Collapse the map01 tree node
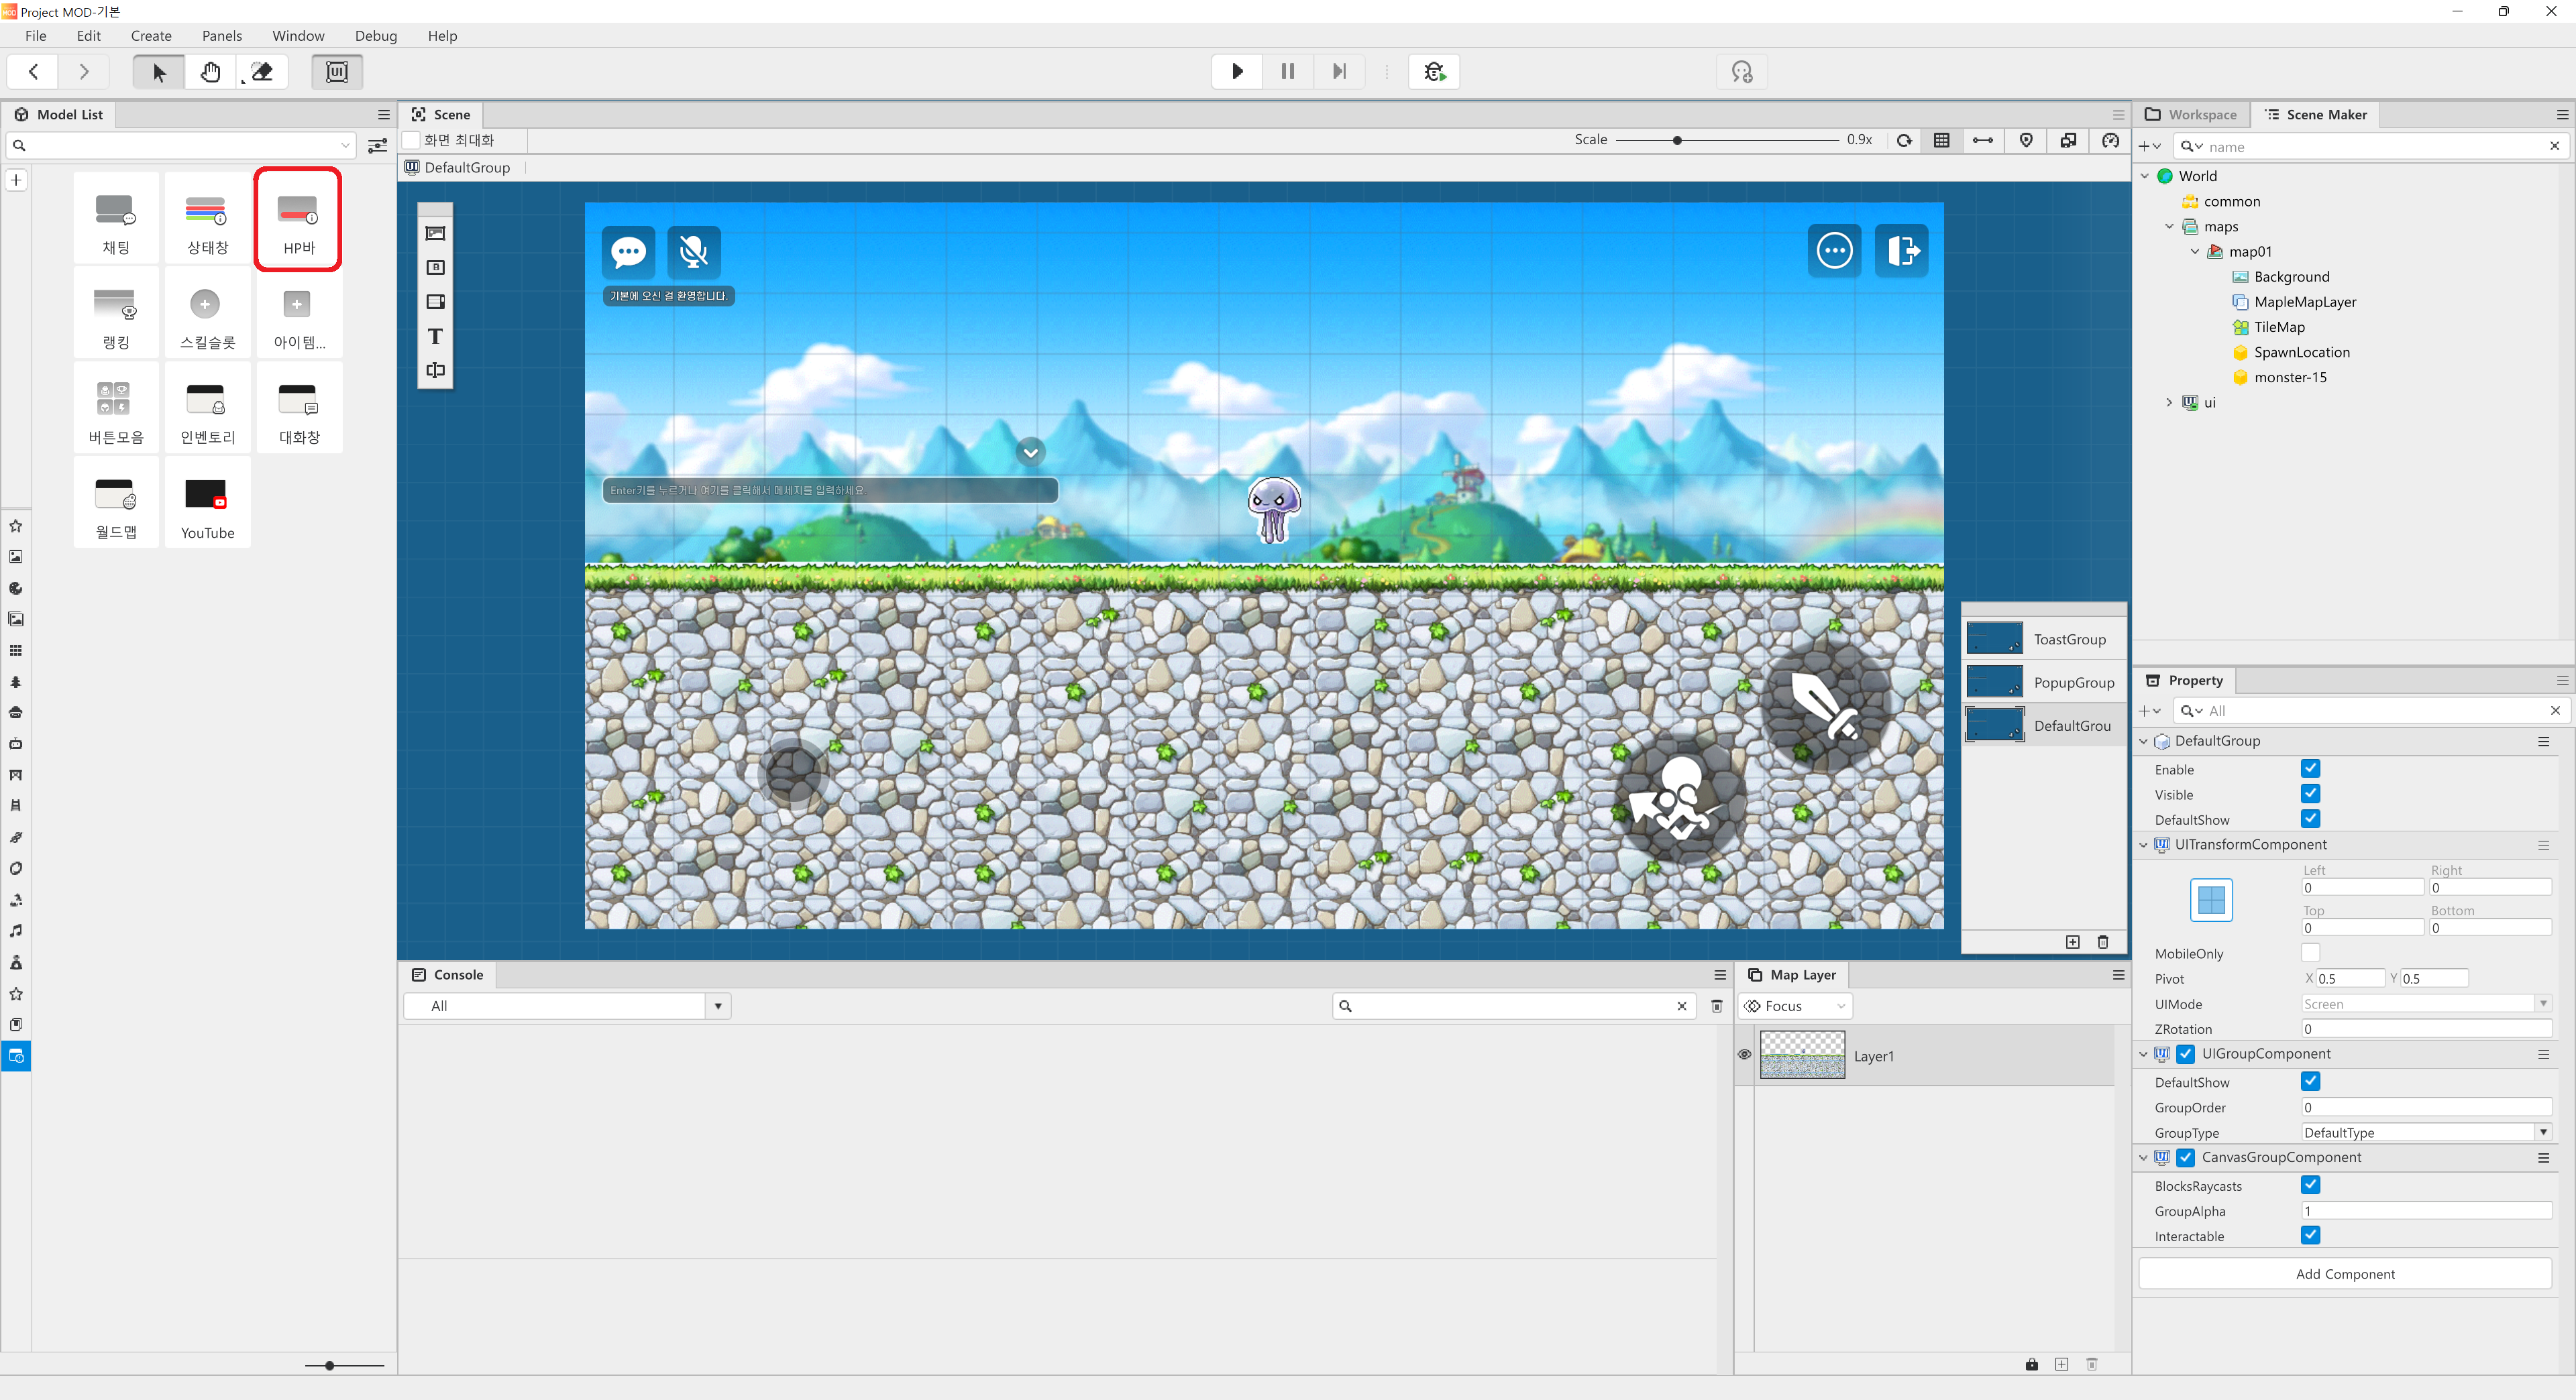Image resolution: width=2576 pixels, height=1400 pixels. coord(2195,252)
